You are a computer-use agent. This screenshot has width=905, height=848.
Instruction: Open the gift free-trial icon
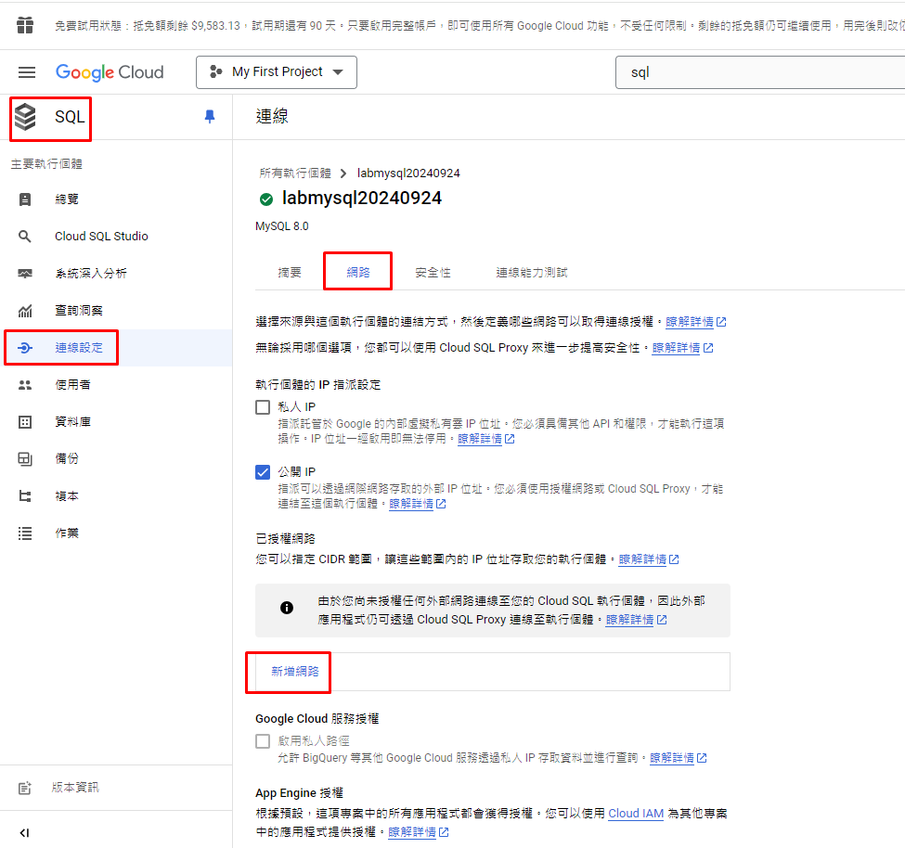(25, 25)
